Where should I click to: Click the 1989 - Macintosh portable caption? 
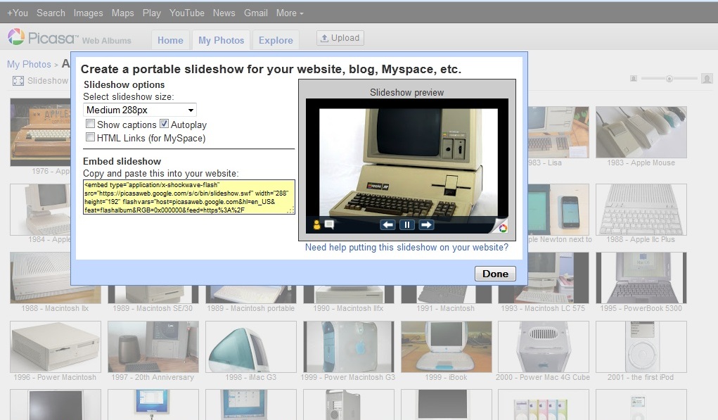coord(250,308)
